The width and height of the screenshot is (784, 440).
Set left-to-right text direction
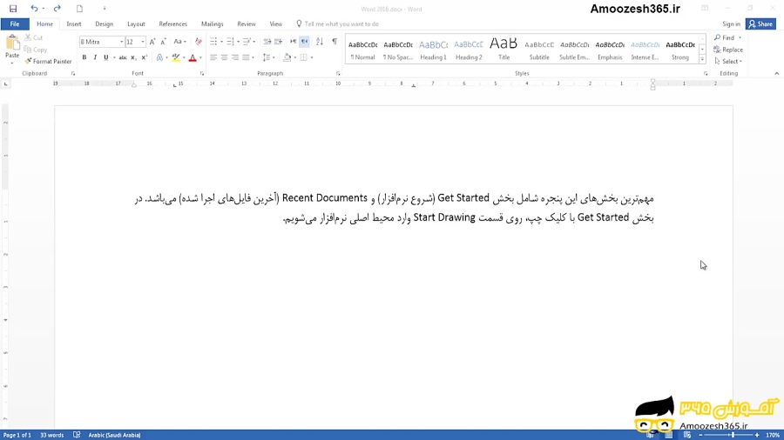click(293, 42)
